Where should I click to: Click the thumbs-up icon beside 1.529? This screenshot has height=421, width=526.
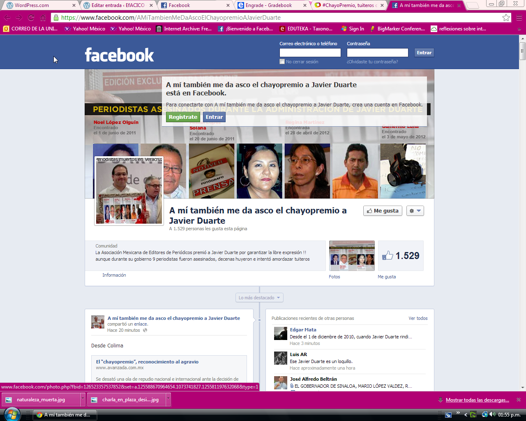click(x=388, y=256)
